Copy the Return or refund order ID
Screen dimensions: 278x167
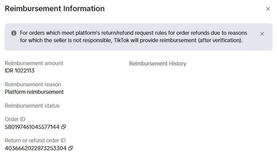pos(71,148)
